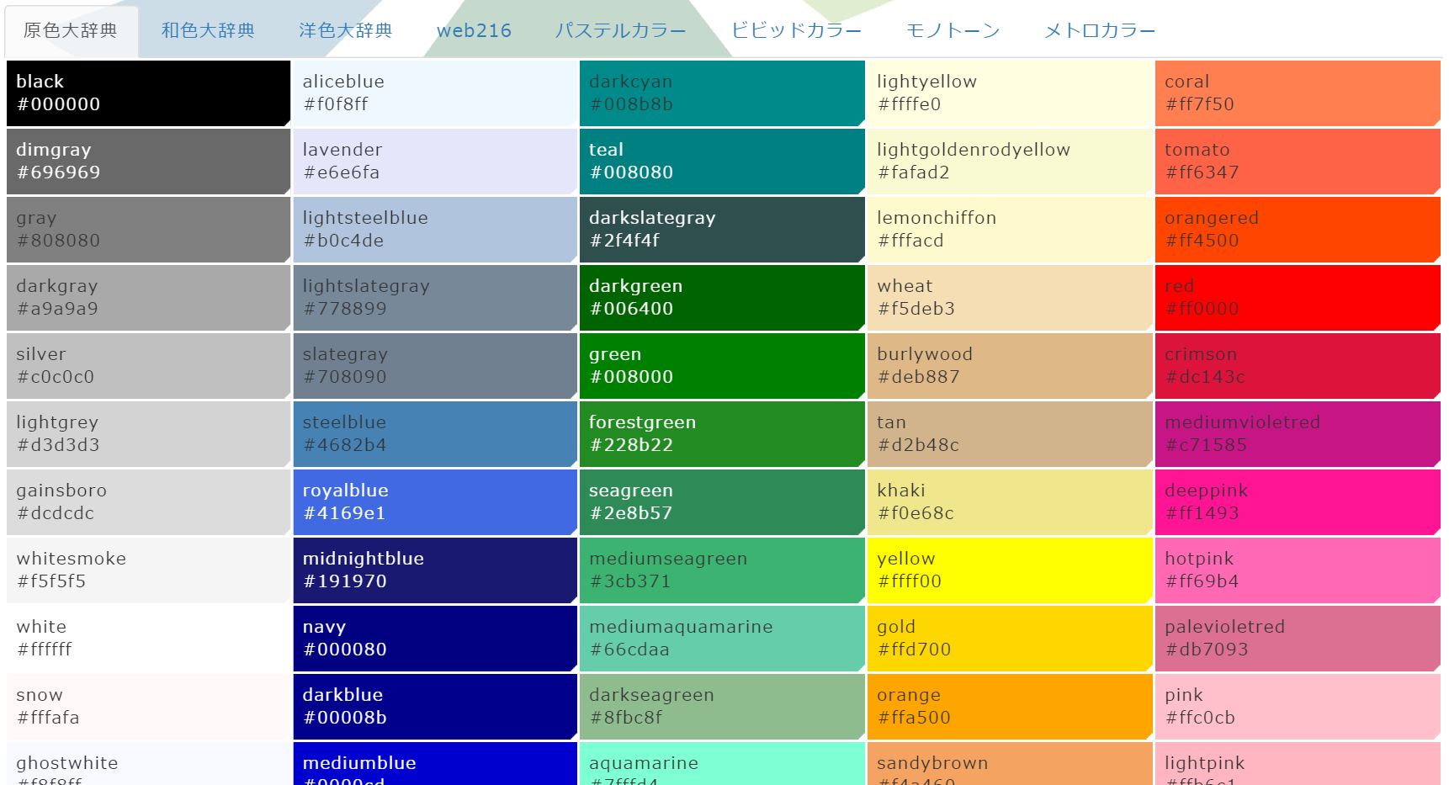Open the モノトーン tab
1449x785 pixels.
tap(952, 29)
